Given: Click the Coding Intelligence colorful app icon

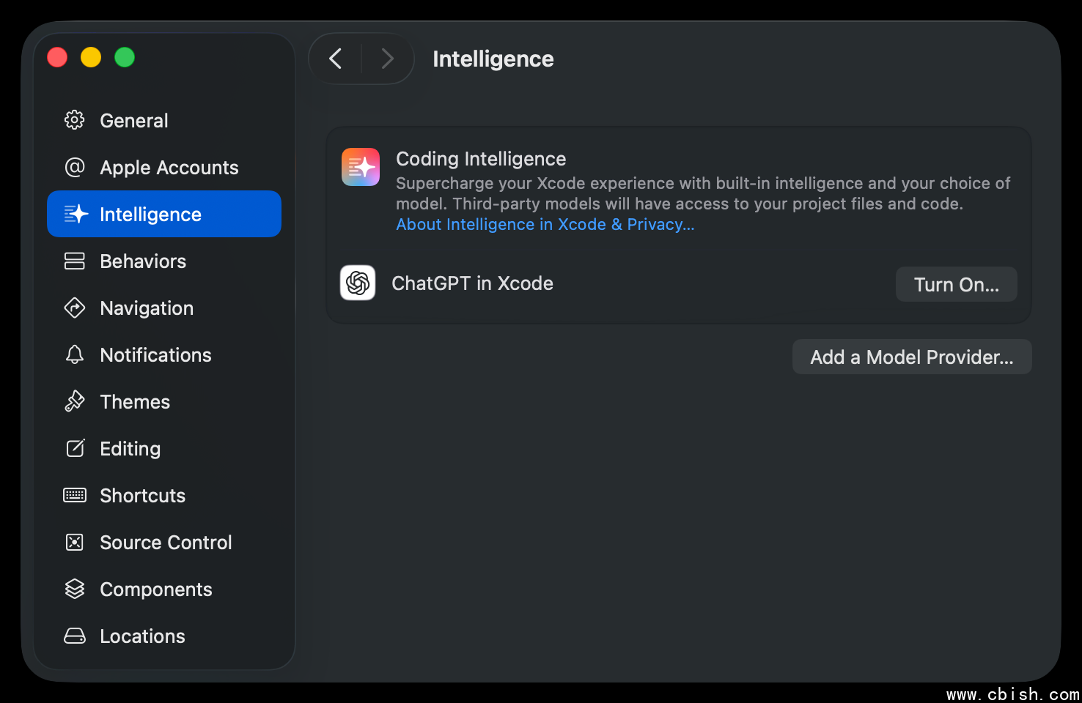Looking at the screenshot, I should [361, 167].
